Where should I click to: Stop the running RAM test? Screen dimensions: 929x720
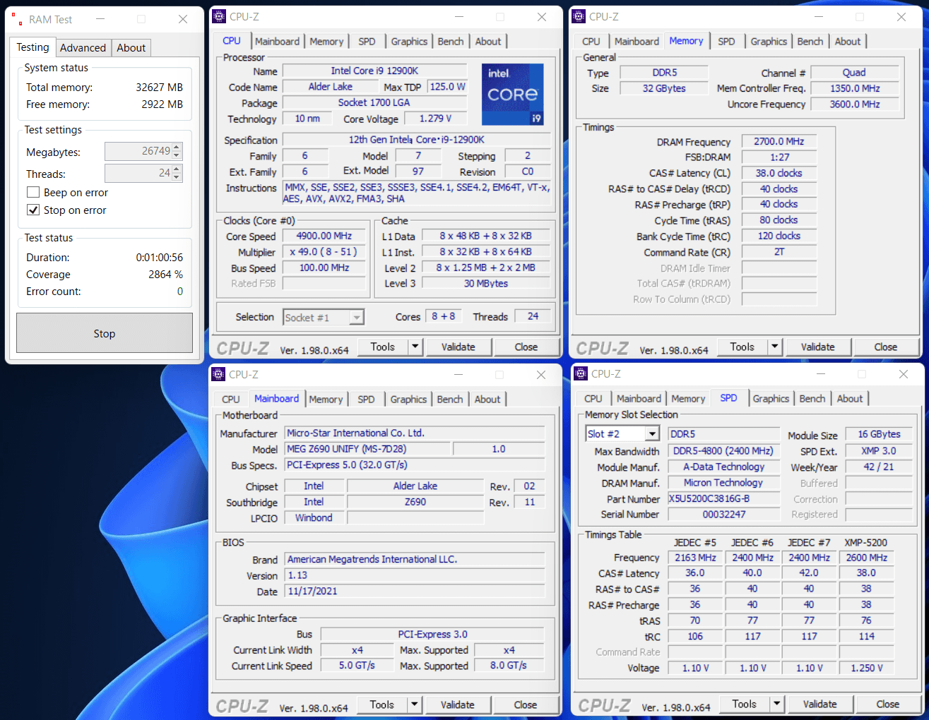[x=105, y=333]
